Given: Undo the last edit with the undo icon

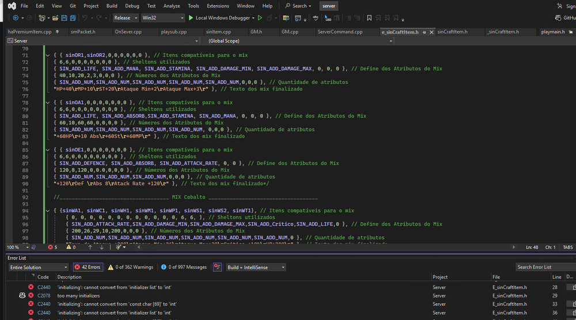Looking at the screenshot, I should 85,18.
